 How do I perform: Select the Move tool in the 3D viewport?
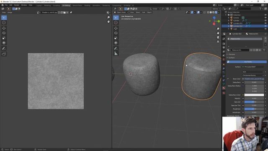[116, 28]
